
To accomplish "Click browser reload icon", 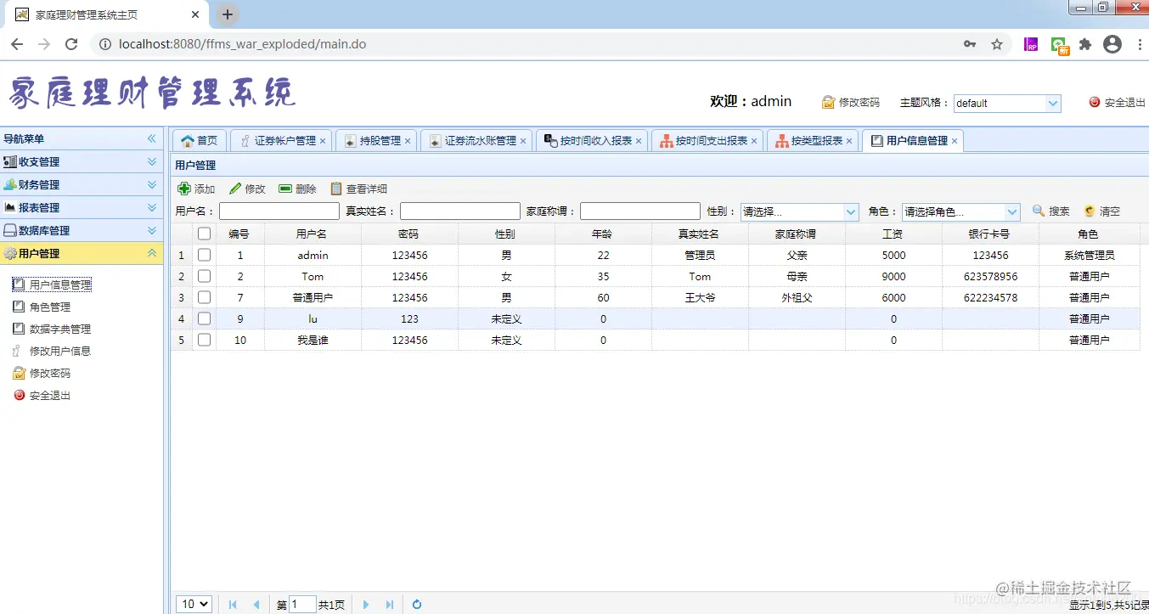I will (x=71, y=44).
